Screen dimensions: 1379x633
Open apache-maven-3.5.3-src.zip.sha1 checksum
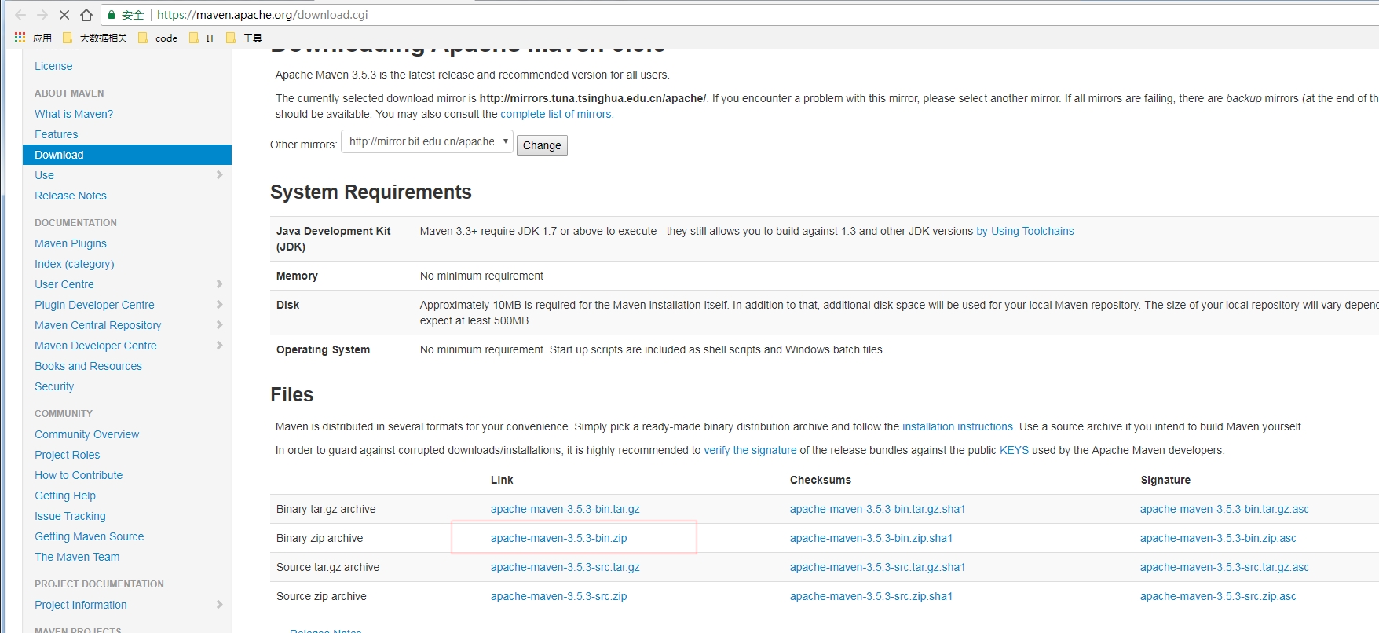[872, 596]
